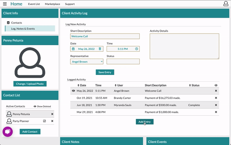Click the Jun 18, 2021 date cell
231x145 pixels.
coord(84,105)
